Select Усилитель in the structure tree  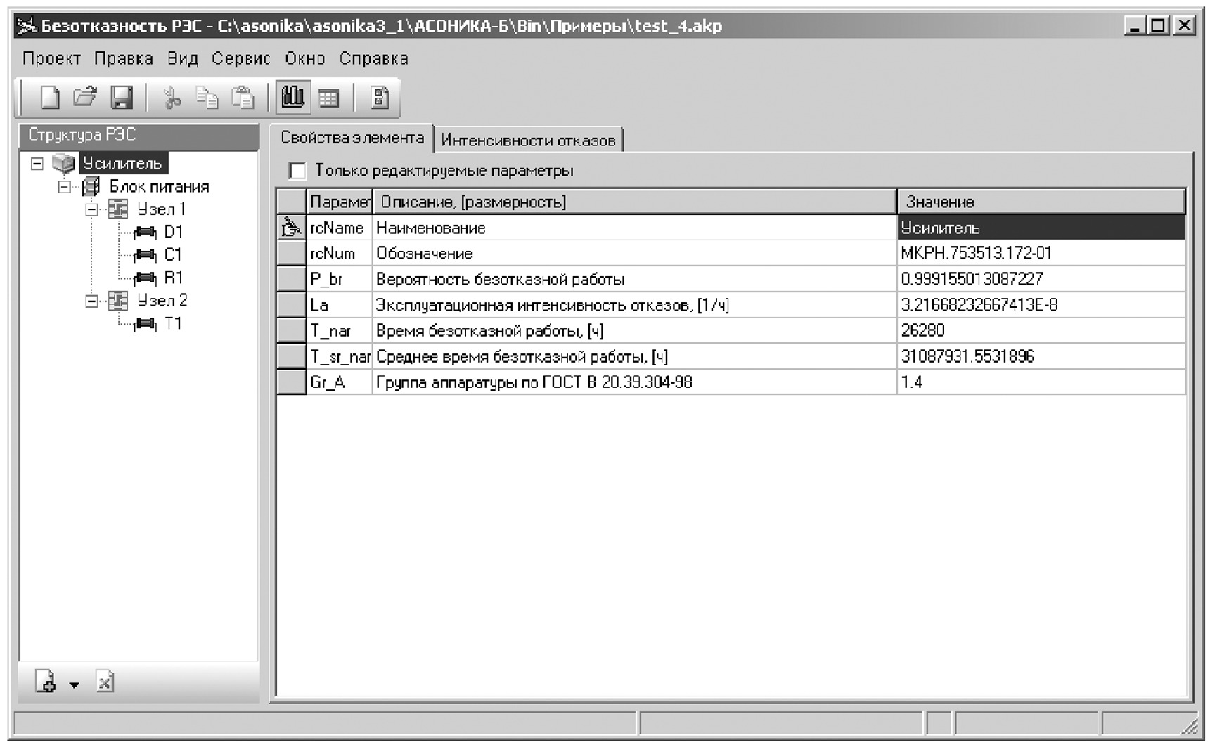click(122, 164)
